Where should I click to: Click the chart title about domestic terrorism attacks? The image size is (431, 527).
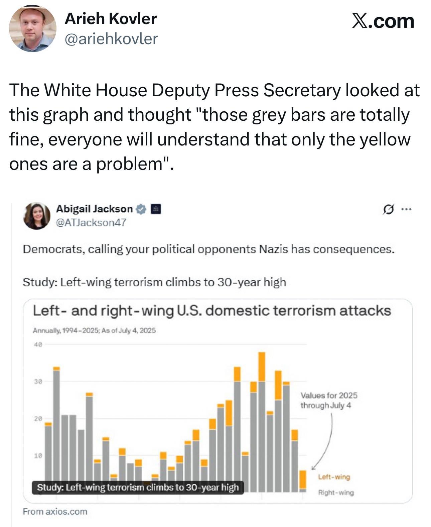tap(212, 311)
